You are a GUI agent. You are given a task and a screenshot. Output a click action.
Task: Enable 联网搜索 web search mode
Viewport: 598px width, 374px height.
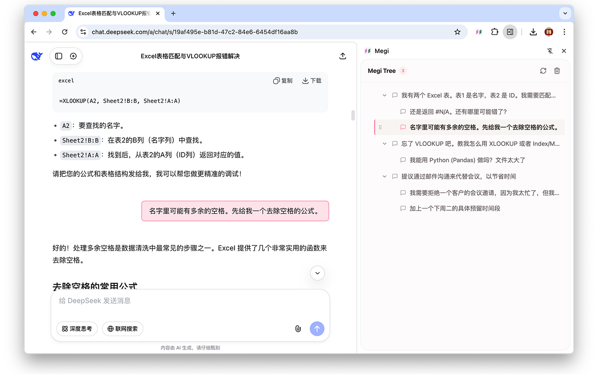tap(122, 329)
